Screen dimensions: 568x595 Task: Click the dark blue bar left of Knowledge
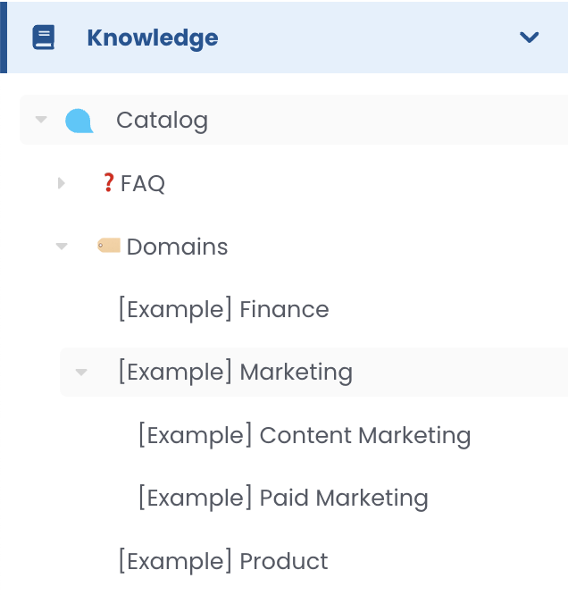3,38
